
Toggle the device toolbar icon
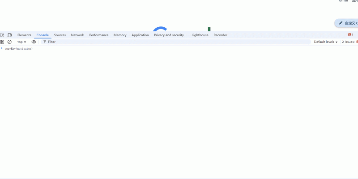click(x=9, y=35)
